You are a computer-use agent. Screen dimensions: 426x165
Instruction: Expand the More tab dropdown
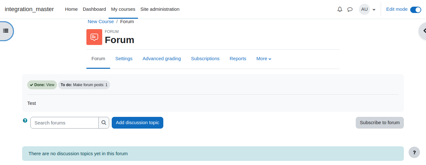coord(264,59)
